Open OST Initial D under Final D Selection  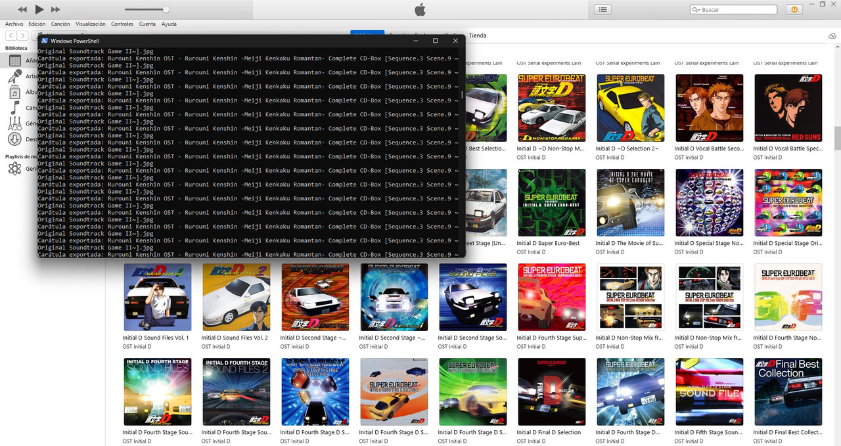[531, 441]
